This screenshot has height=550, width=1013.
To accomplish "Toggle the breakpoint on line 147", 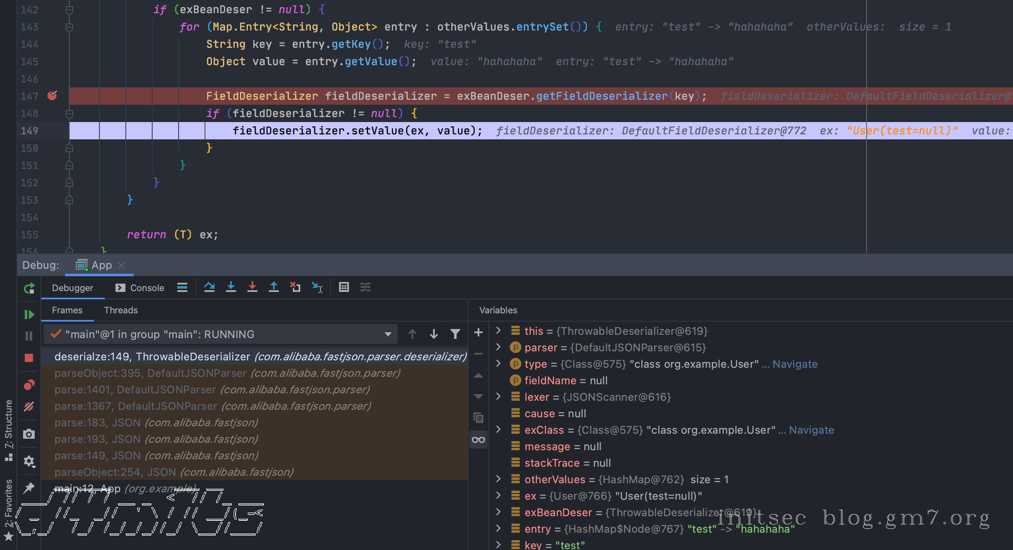I will pyautogui.click(x=52, y=96).
